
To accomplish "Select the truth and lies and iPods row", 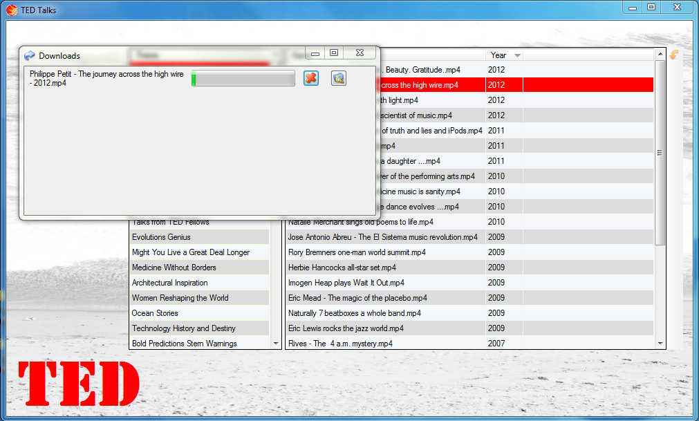I will coord(516,131).
